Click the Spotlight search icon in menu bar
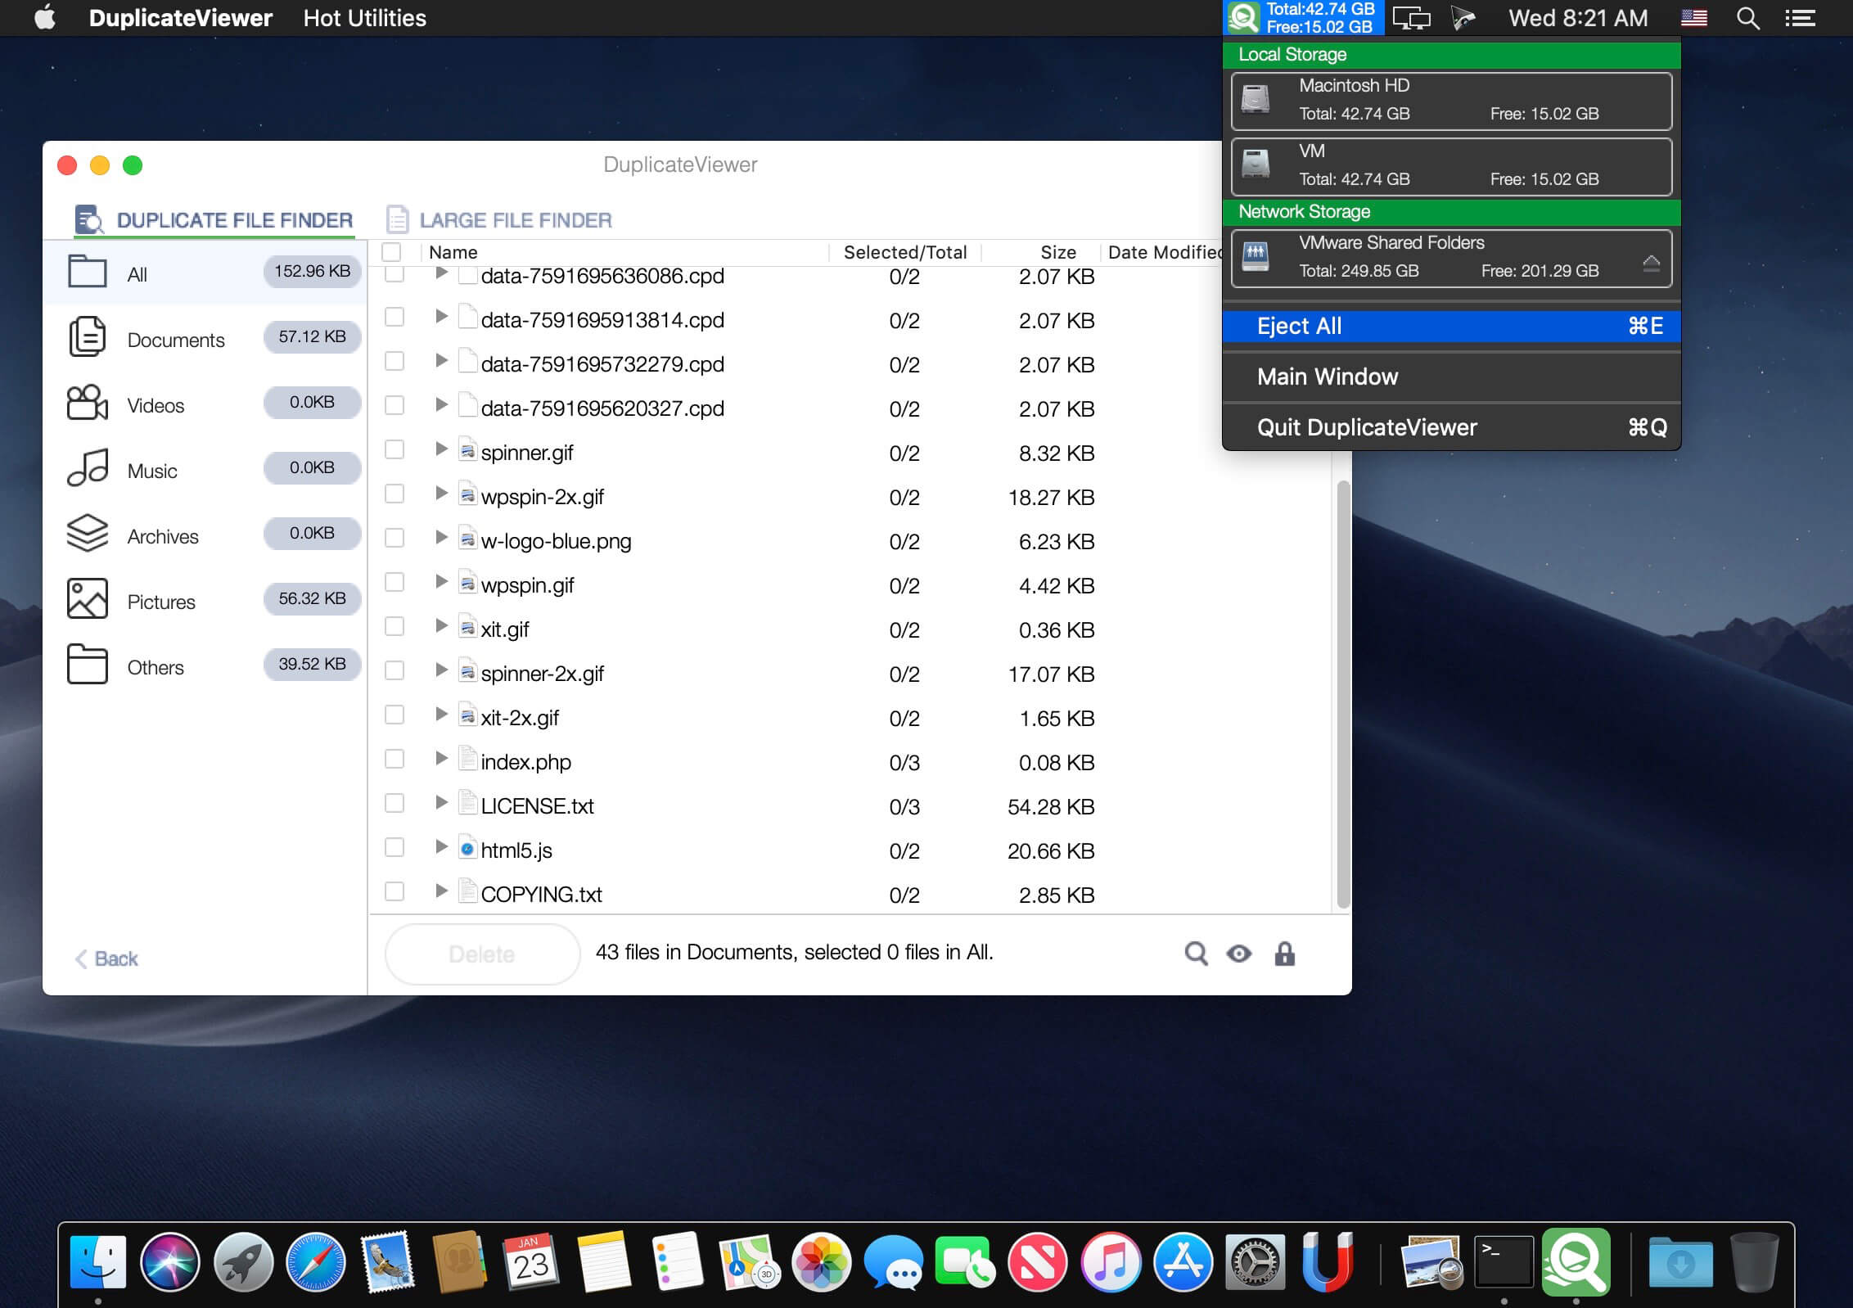The width and height of the screenshot is (1853, 1308). click(1748, 17)
